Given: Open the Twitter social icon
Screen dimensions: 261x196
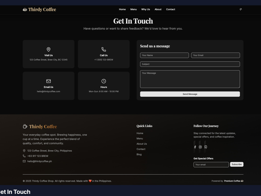Looking at the screenshot, I should point(206,147).
